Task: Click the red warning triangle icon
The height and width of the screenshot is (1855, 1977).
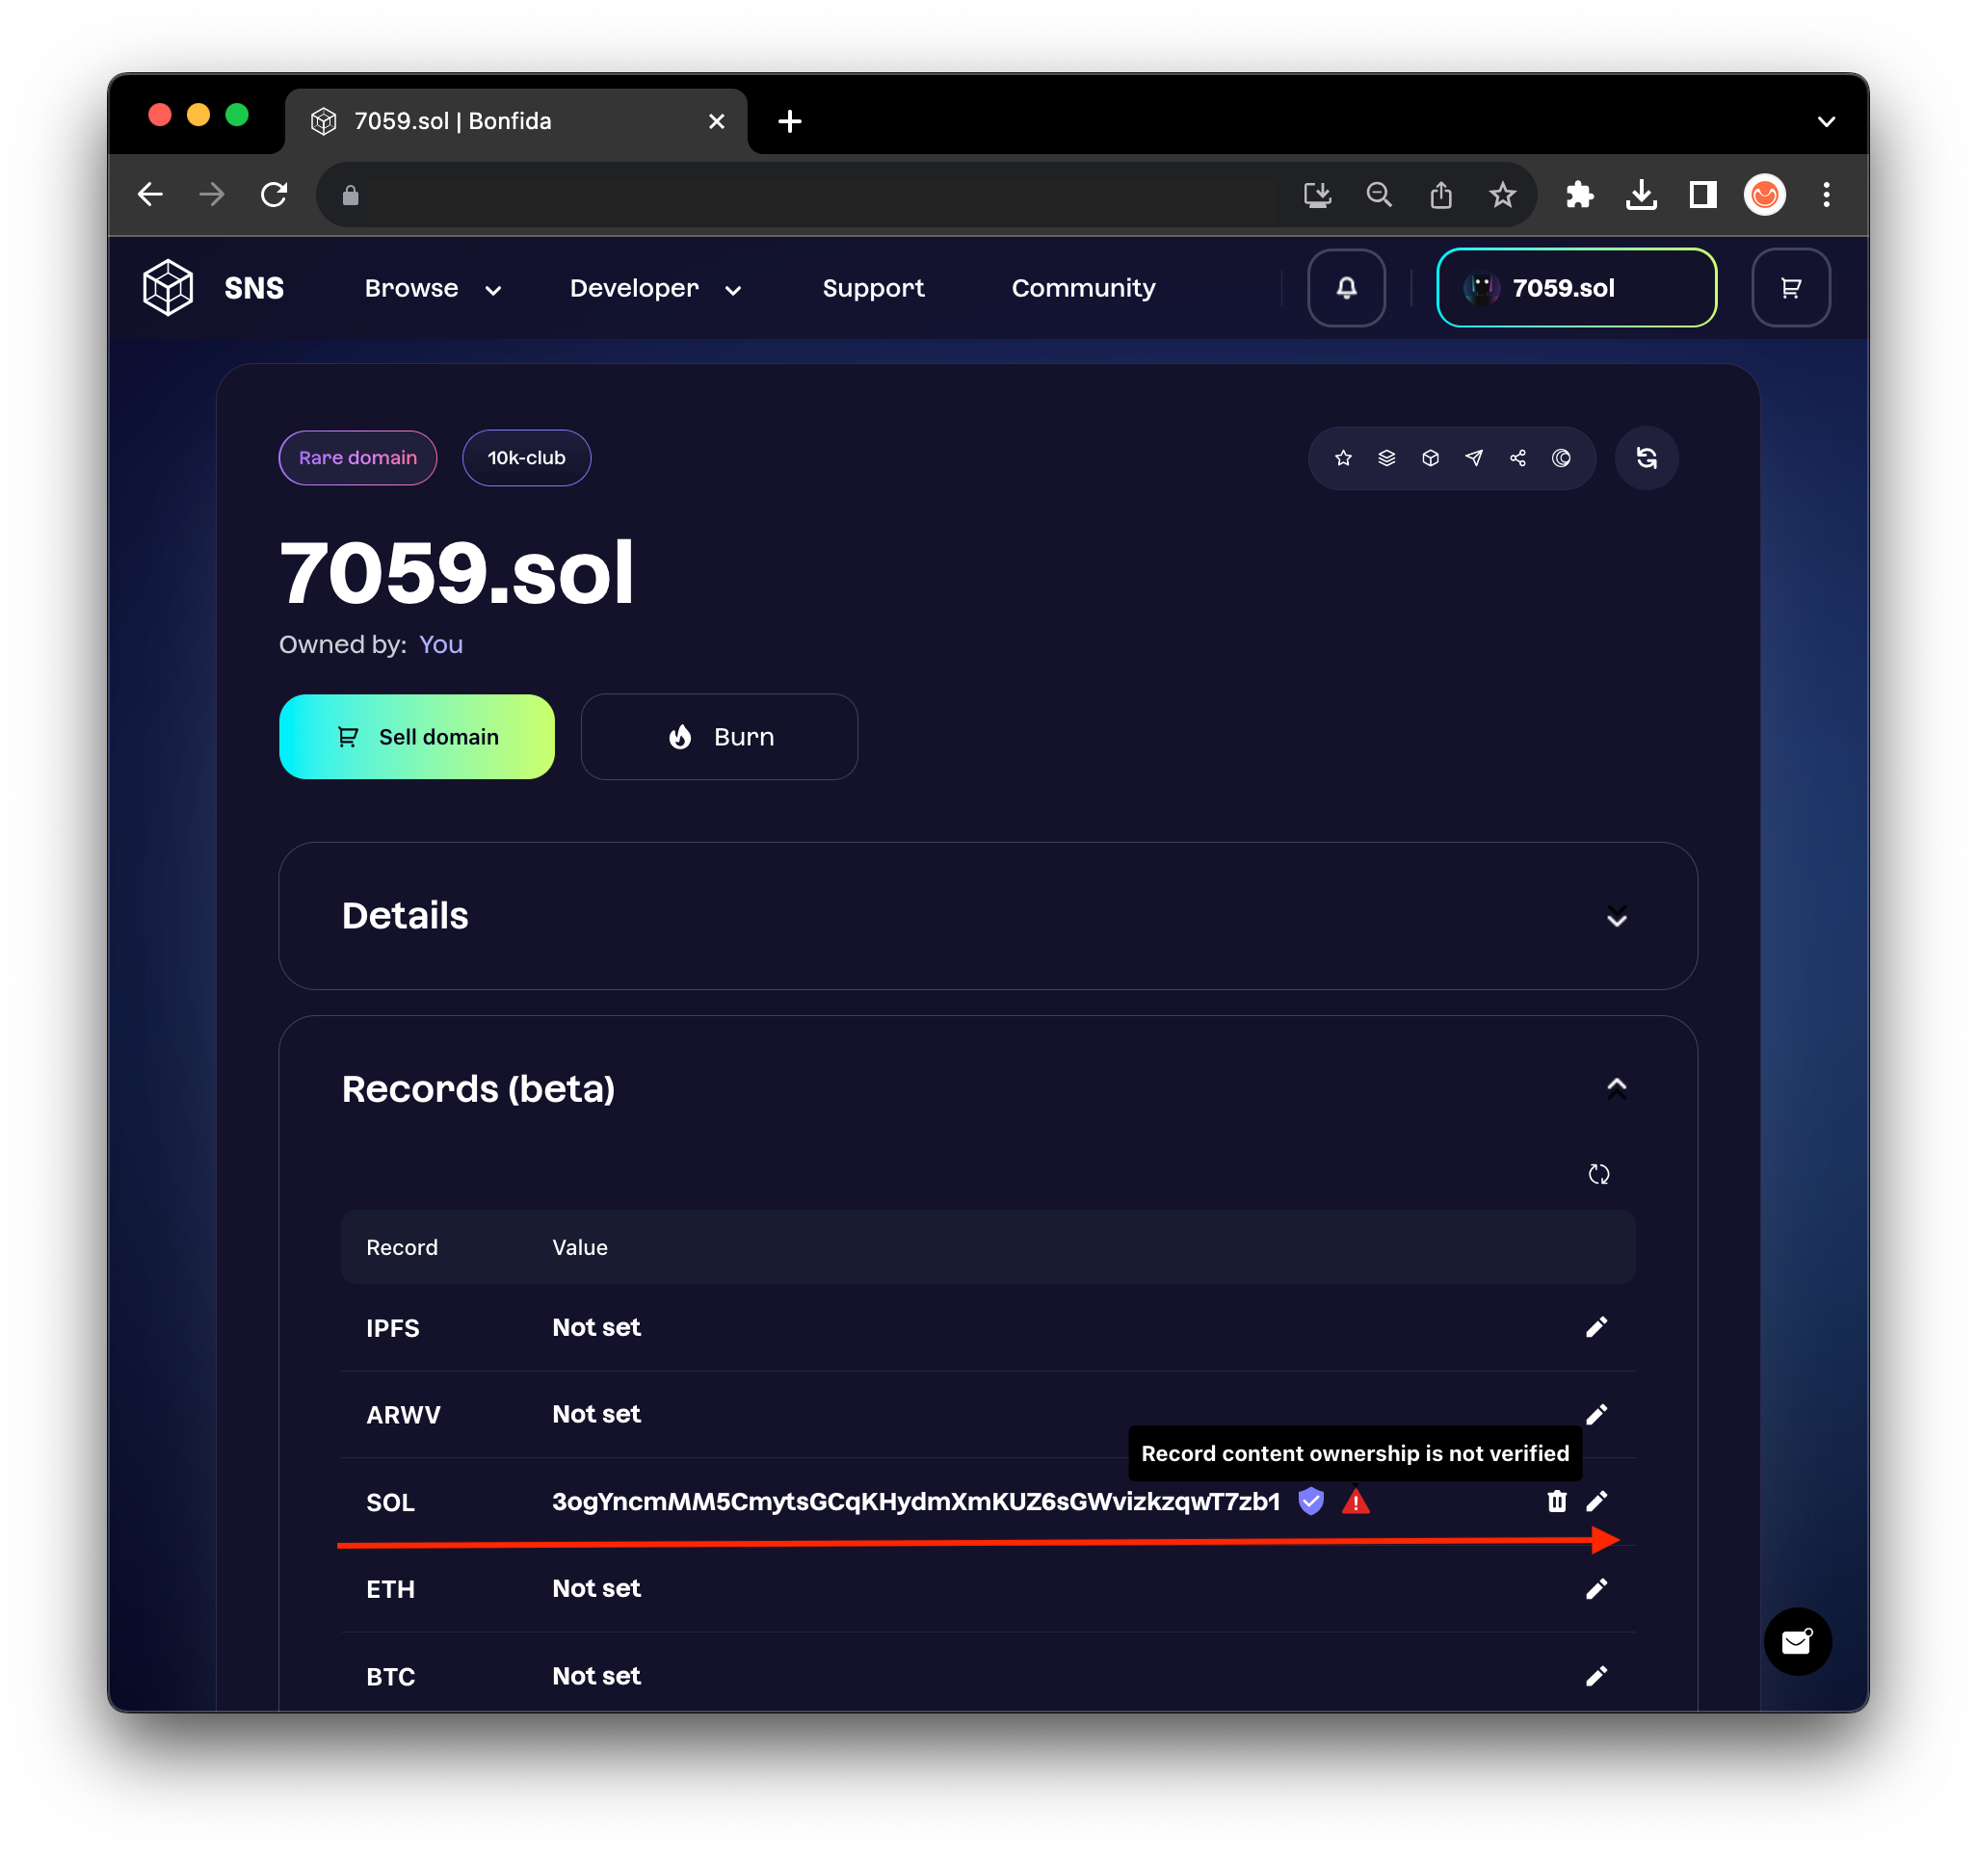Action: tap(1356, 1502)
